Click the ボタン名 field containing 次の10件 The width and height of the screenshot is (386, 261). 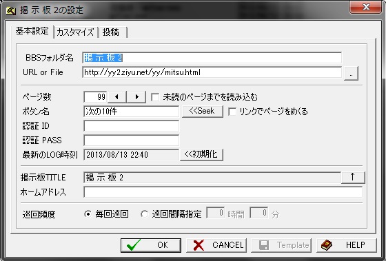tap(131, 112)
